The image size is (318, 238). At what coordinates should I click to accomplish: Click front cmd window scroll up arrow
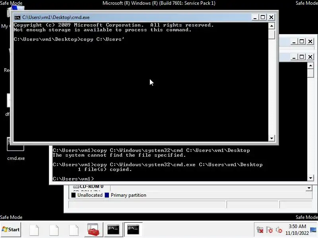[x=271, y=26]
